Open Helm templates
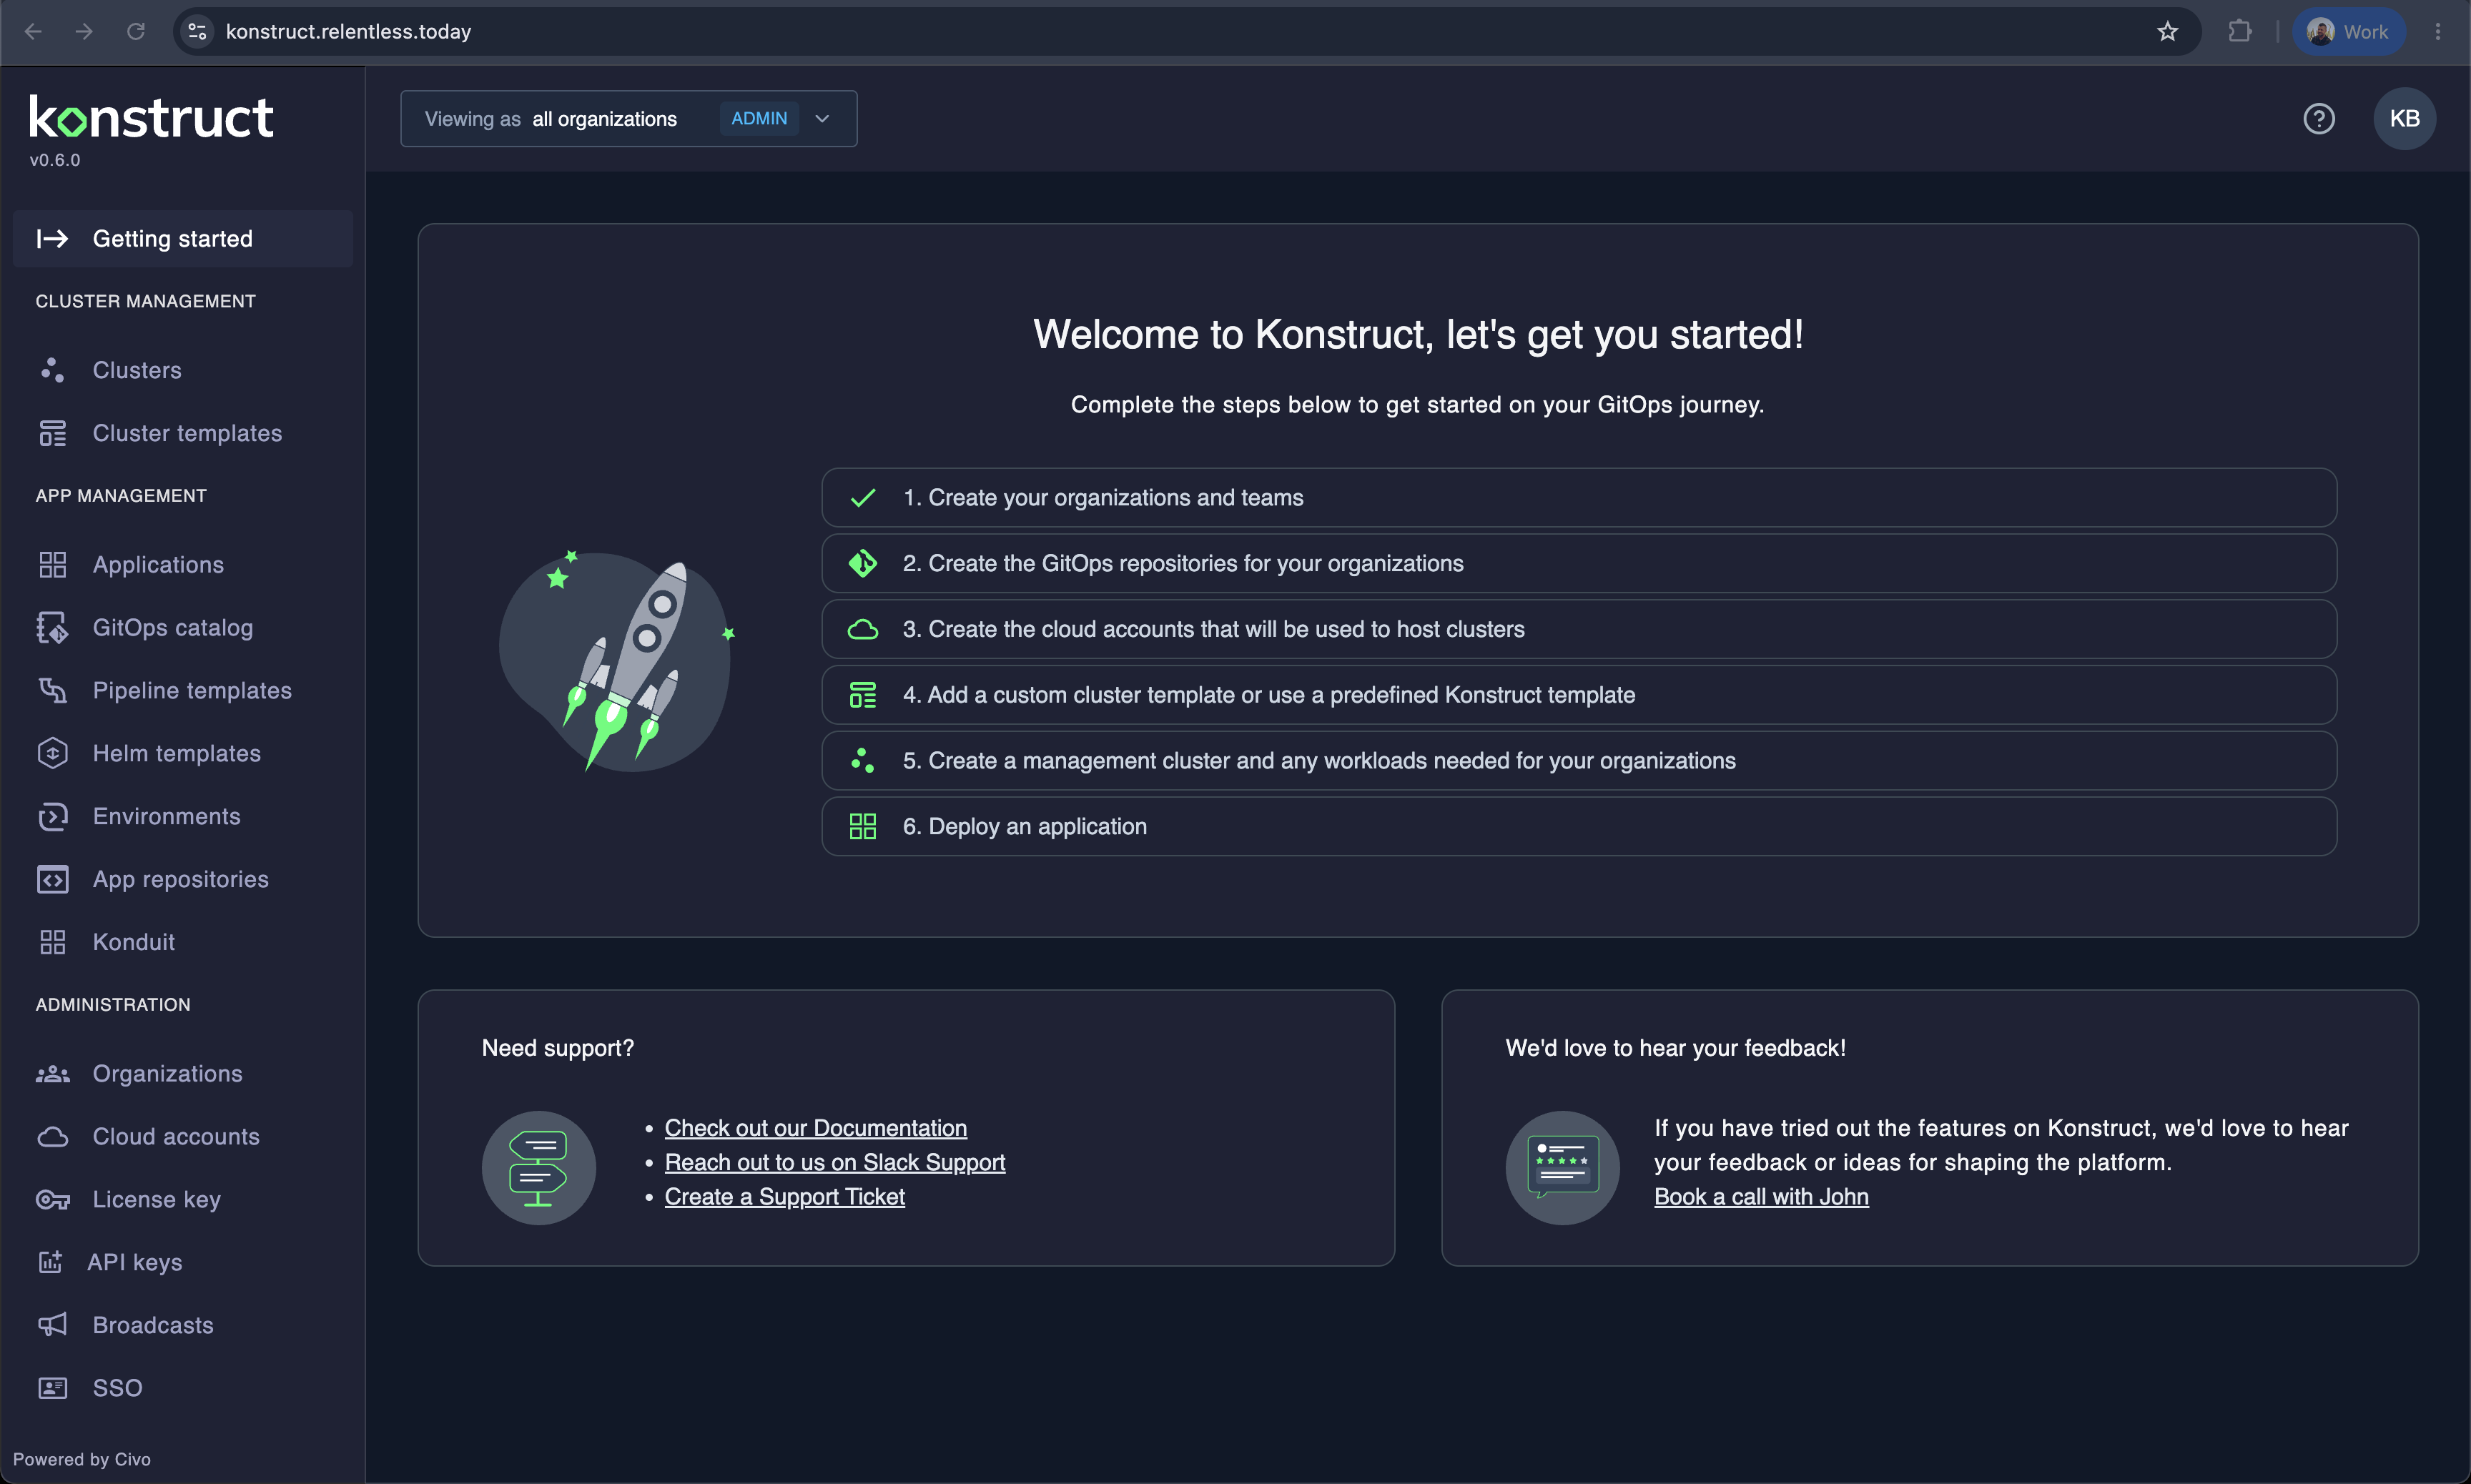 coord(183,754)
